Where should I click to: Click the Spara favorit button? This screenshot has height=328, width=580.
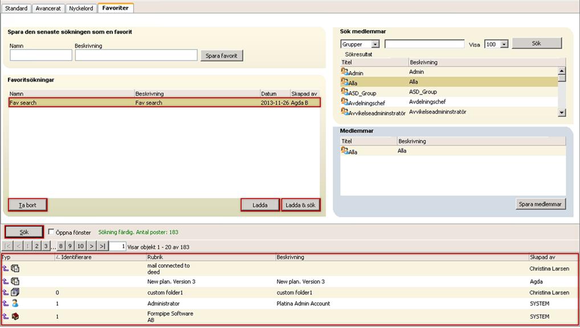point(222,56)
